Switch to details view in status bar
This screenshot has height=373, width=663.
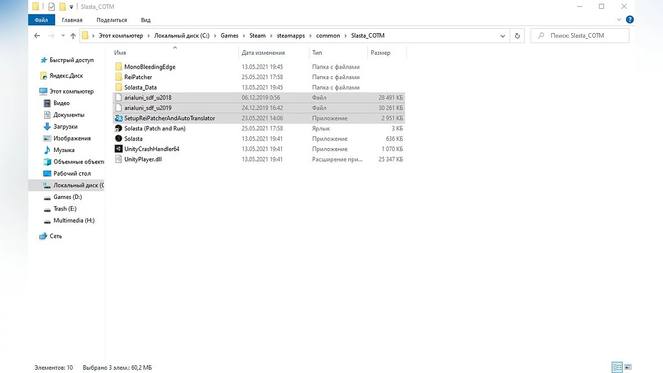(x=617, y=367)
